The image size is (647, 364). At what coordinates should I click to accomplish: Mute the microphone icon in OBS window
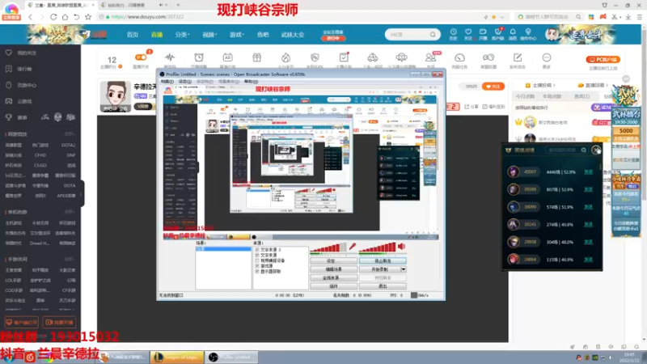tap(353, 247)
